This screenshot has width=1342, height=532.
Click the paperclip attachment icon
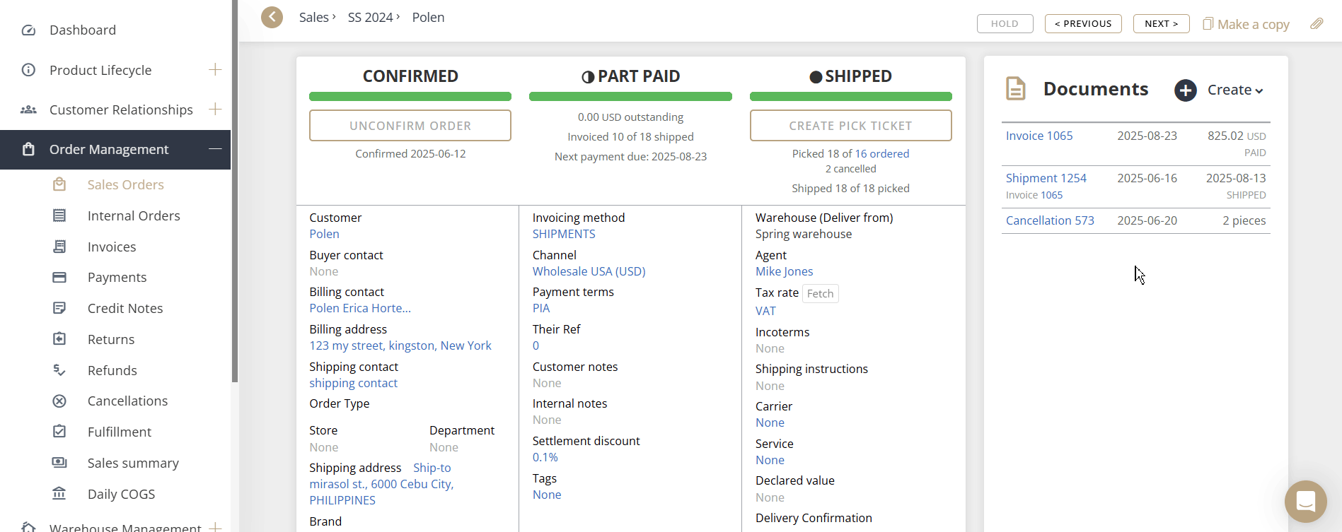1317,24
